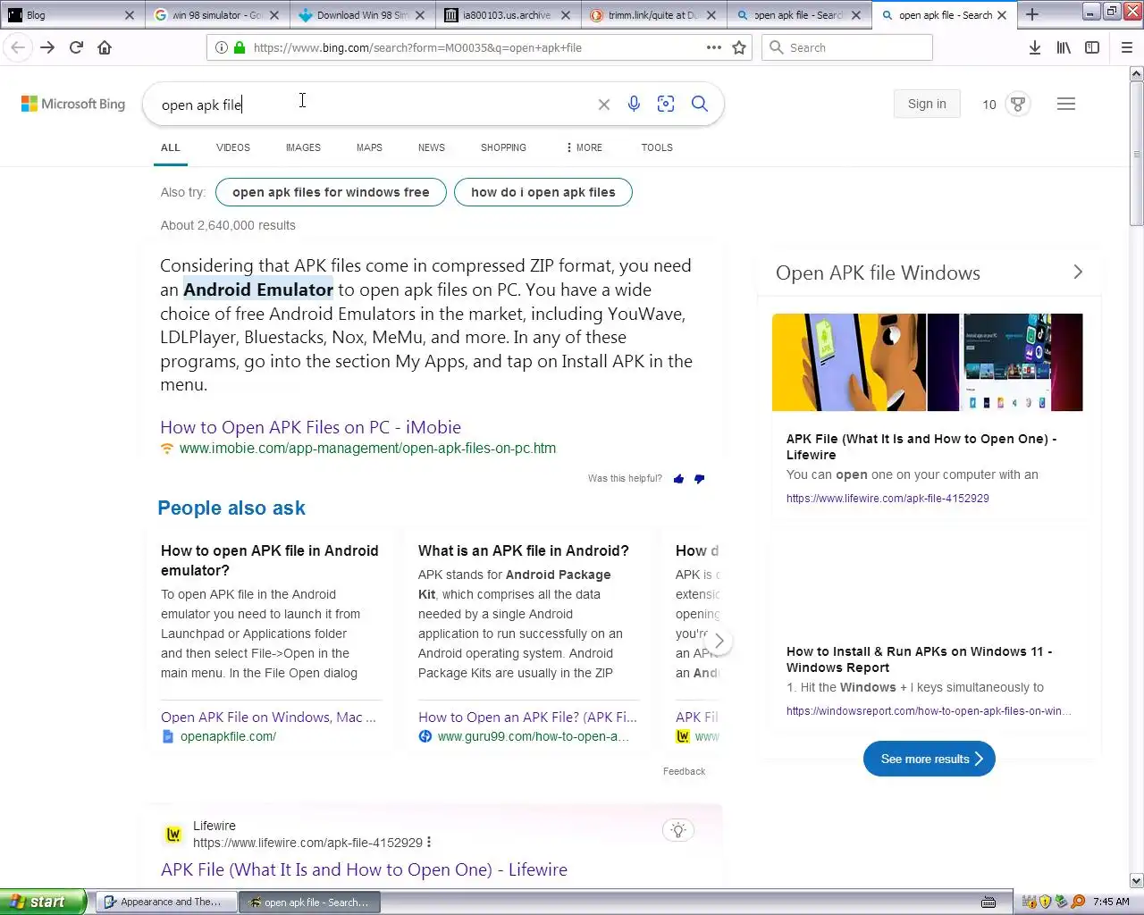This screenshot has width=1144, height=915.
Task: Open page actions three-dot menu in address bar
Action: tap(713, 47)
